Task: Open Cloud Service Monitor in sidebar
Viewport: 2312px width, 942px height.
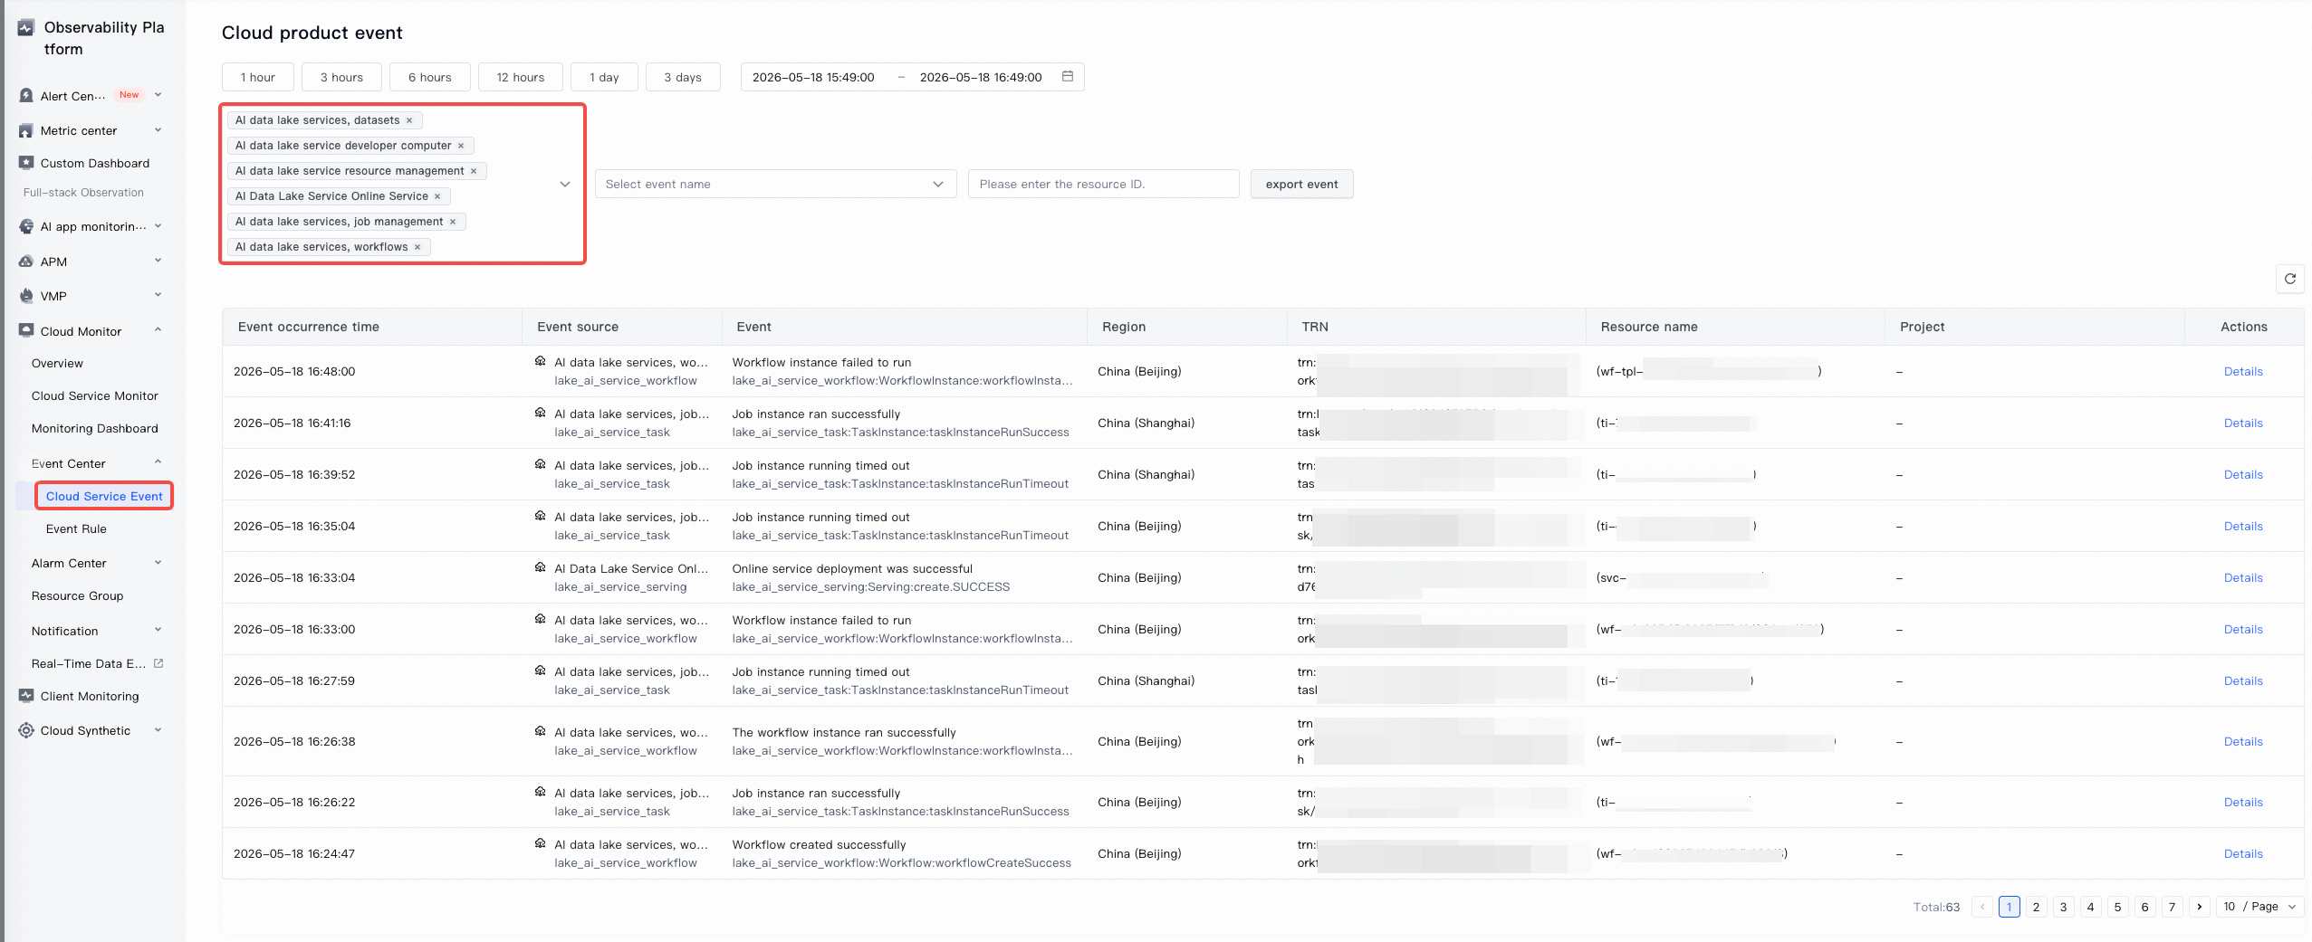Action: (95, 396)
